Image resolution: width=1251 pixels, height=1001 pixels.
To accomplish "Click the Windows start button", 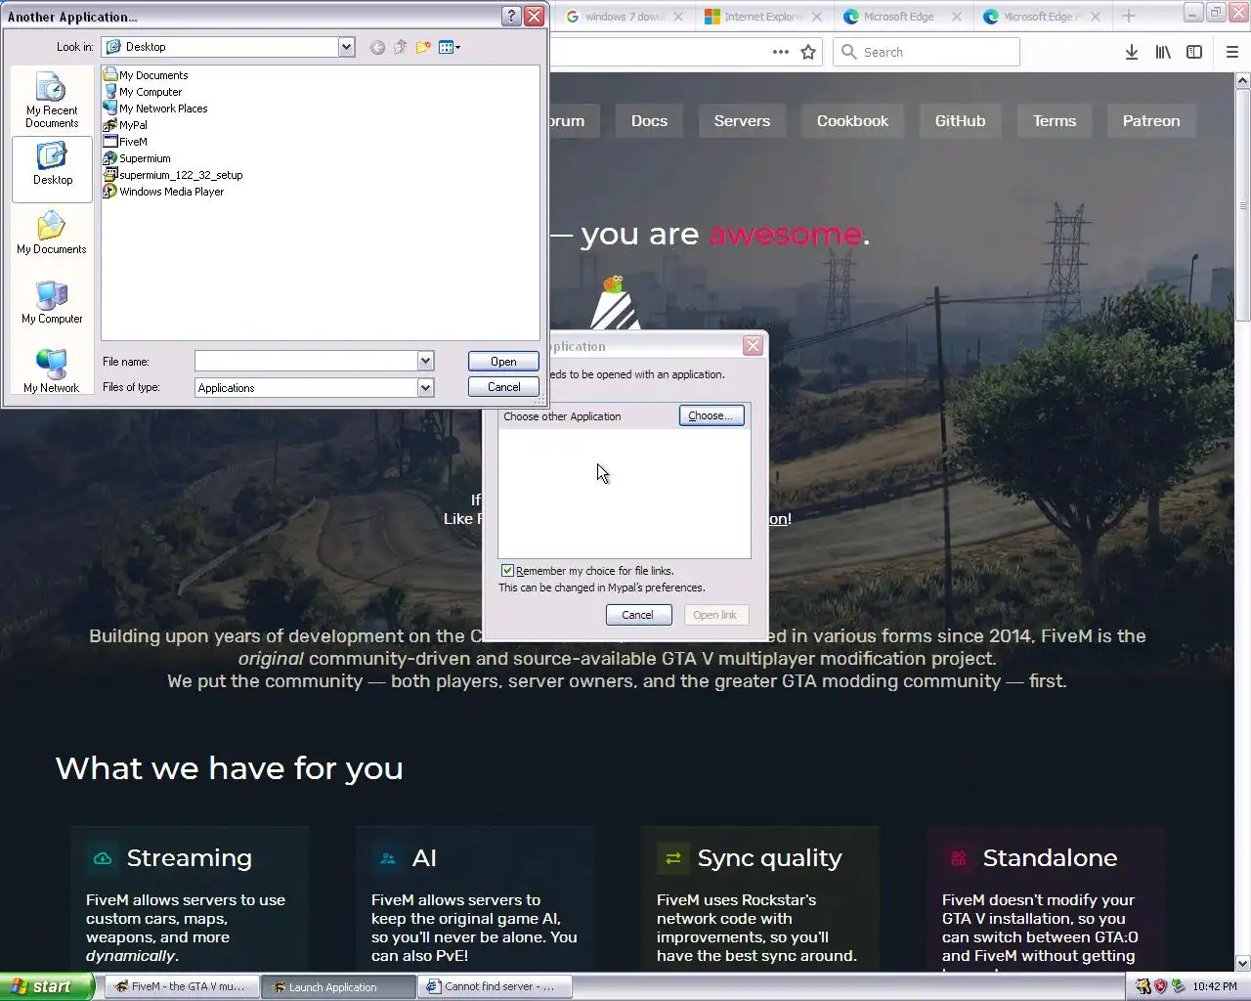I will 47,986.
